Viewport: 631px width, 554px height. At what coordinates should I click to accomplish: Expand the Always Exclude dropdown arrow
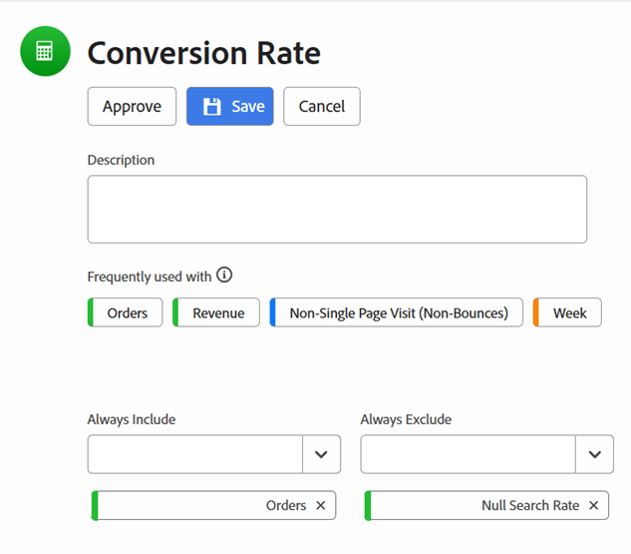594,454
